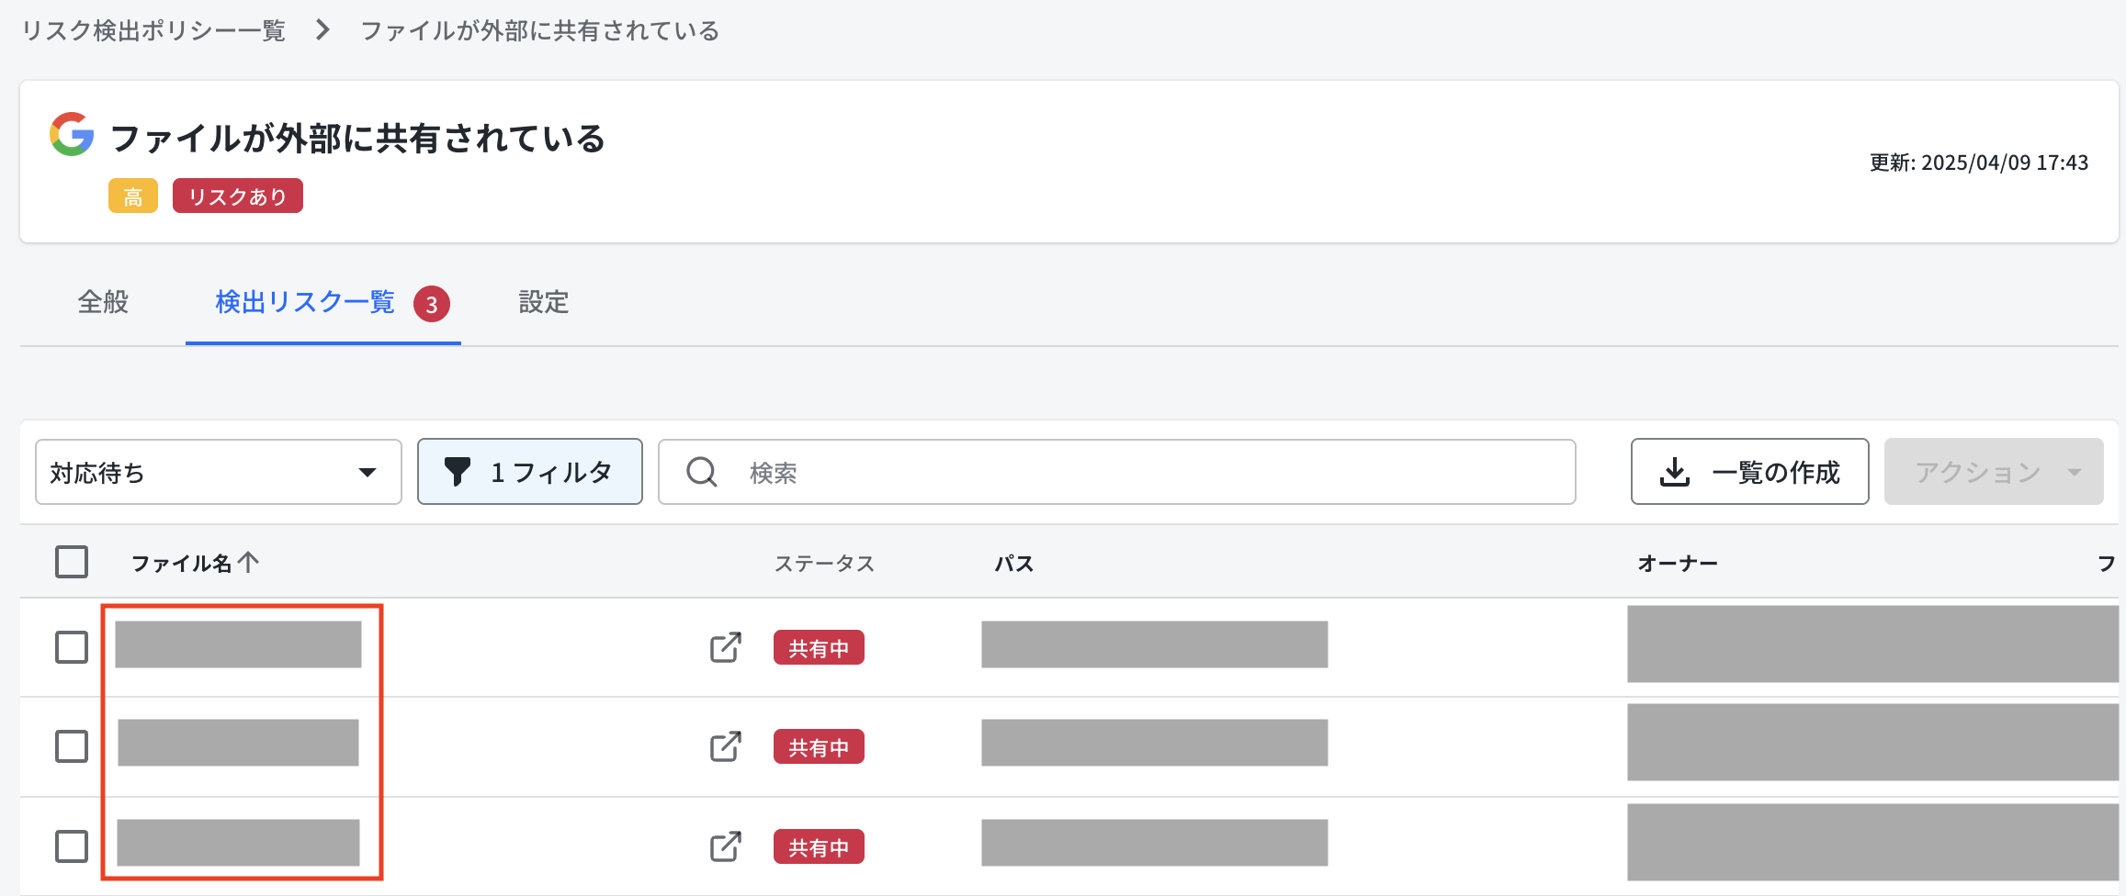The width and height of the screenshot is (2126, 896).
Task: Click the ファイルが外部に共有されている breadcrumb
Action: click(540, 30)
